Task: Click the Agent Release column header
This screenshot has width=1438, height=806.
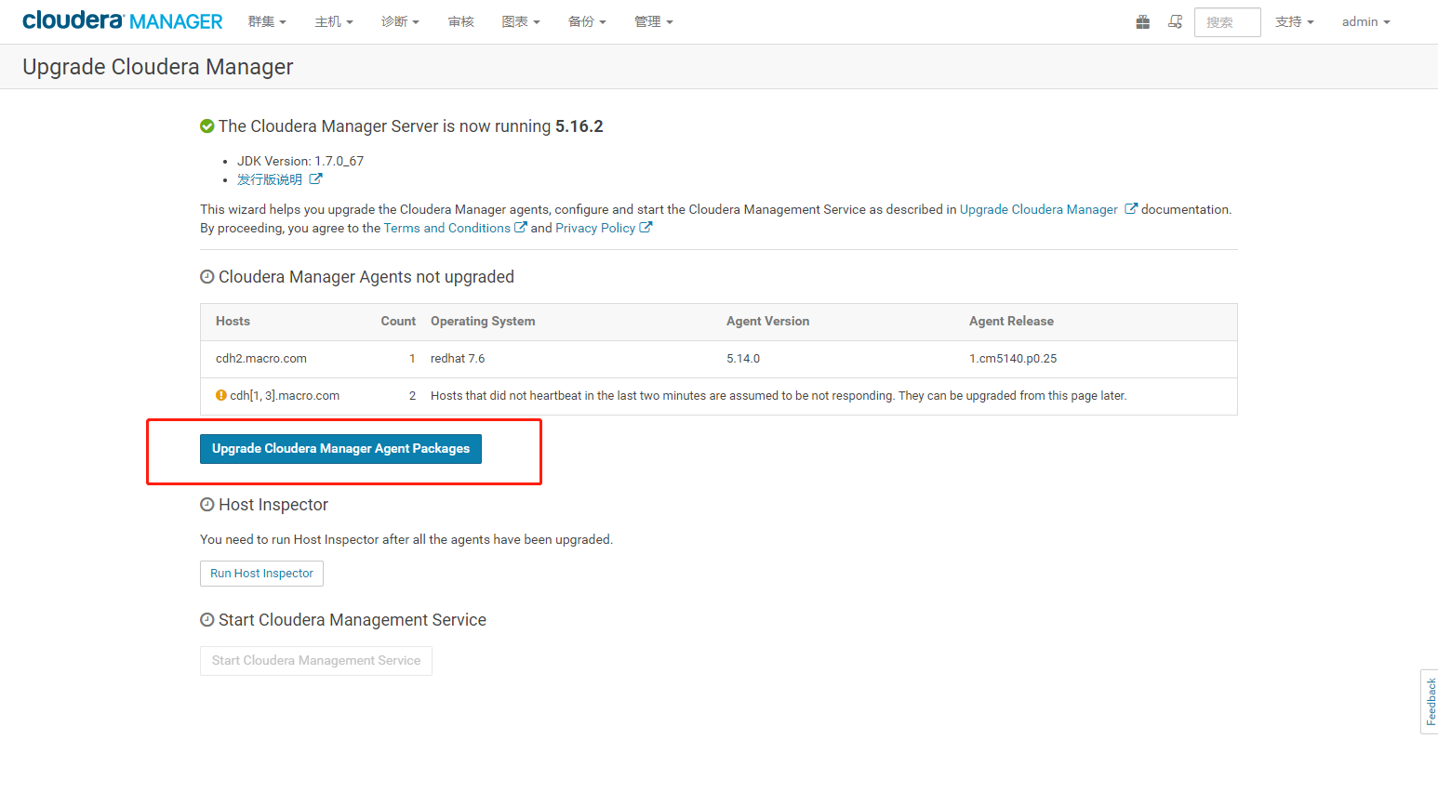Action: [x=1011, y=321]
